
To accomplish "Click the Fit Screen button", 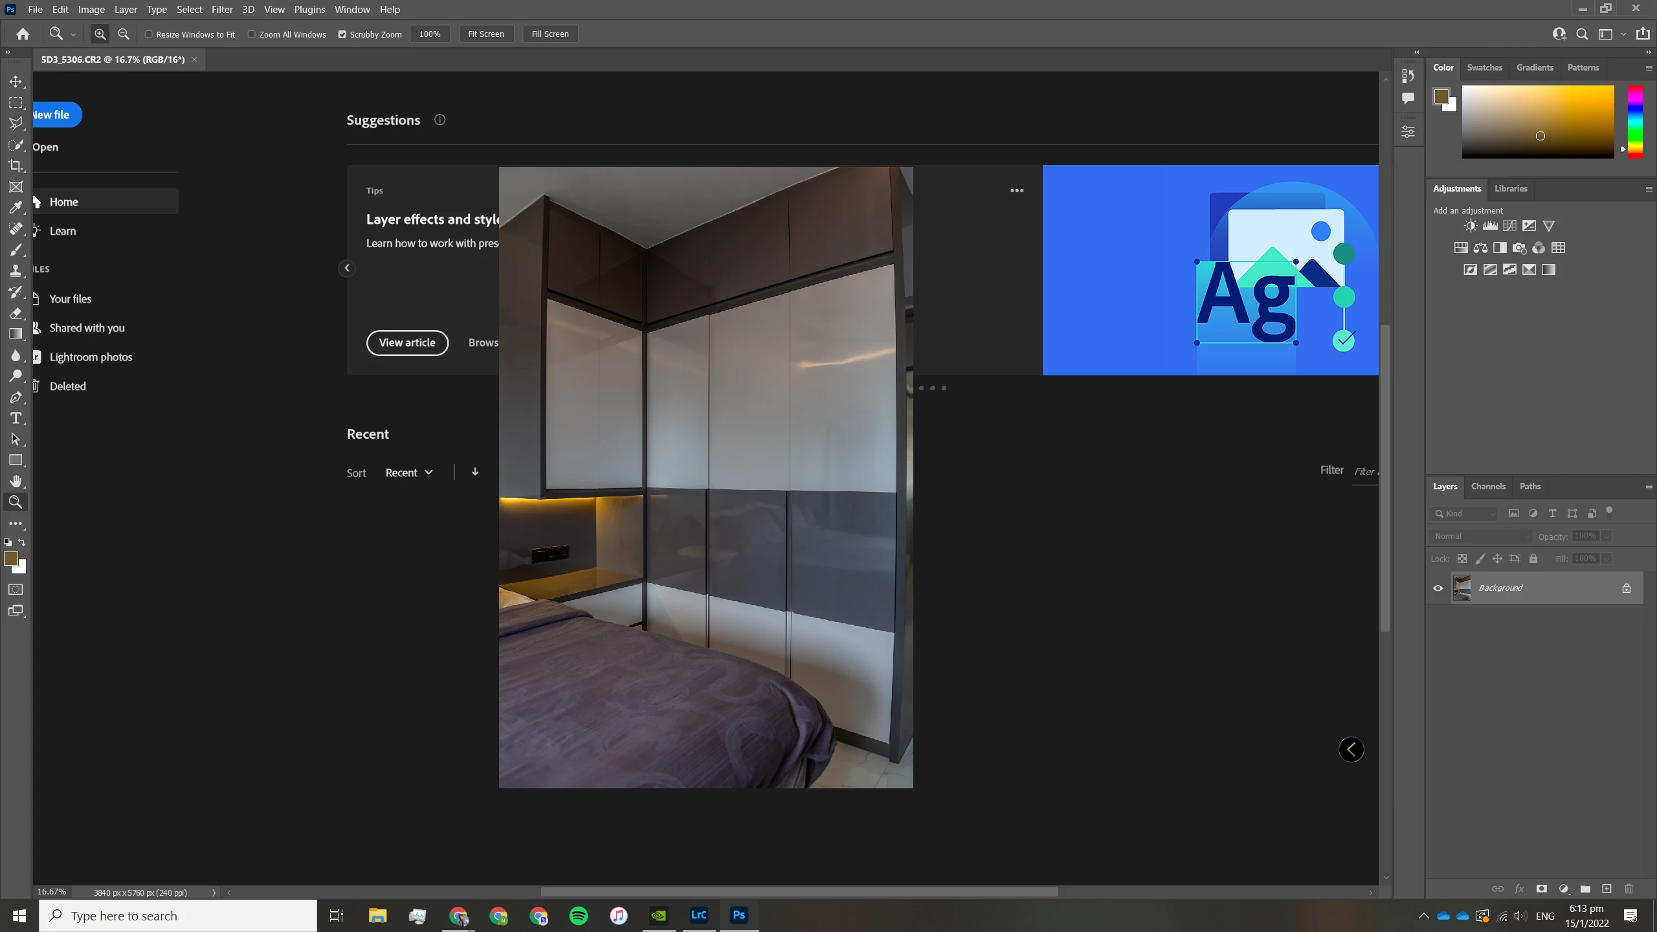I will click(486, 34).
